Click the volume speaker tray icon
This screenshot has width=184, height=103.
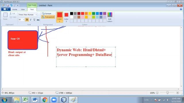pyautogui.click(x=168, y=100)
